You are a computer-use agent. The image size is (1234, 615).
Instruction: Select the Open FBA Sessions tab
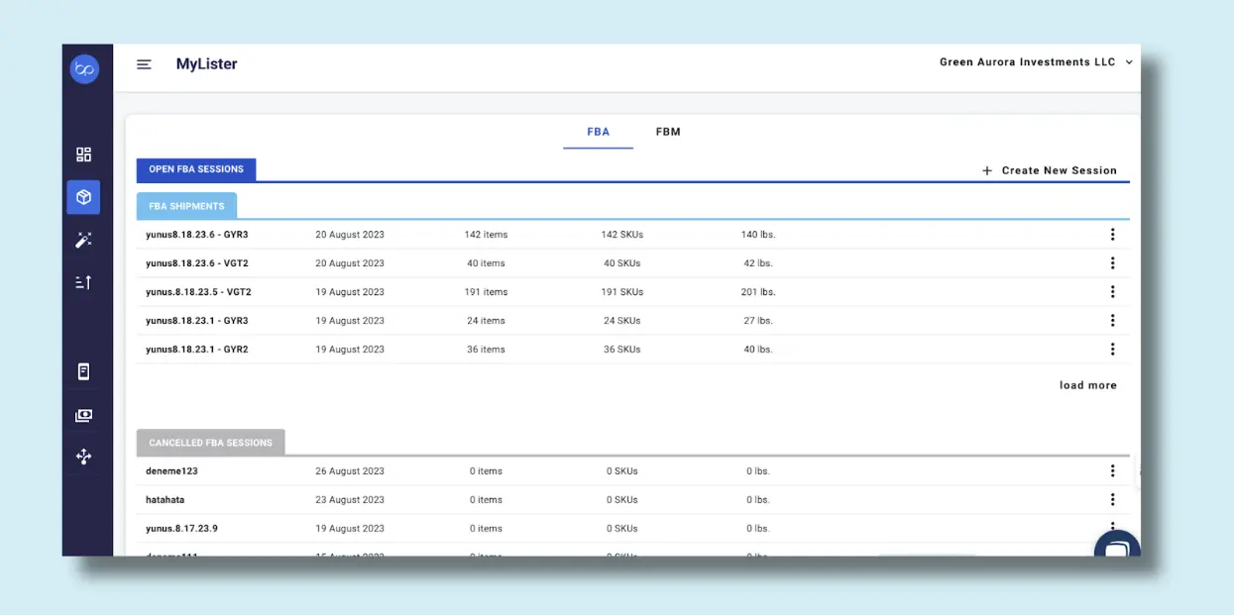[x=196, y=169]
